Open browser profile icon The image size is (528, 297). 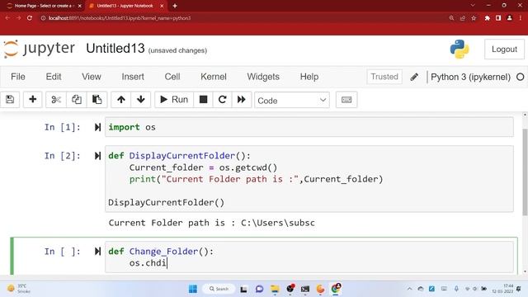(510, 18)
